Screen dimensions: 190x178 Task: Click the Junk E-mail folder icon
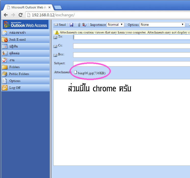click(5, 40)
